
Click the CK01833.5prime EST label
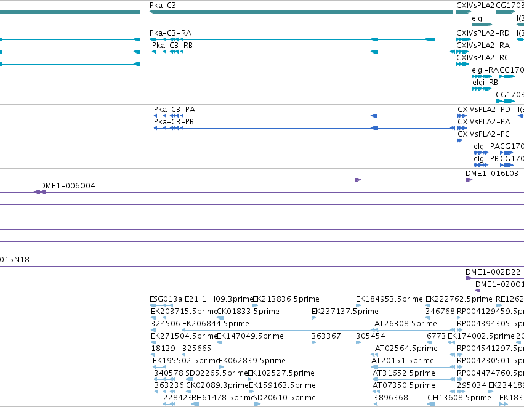click(x=248, y=312)
